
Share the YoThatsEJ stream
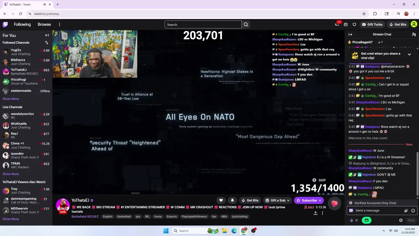point(315,213)
